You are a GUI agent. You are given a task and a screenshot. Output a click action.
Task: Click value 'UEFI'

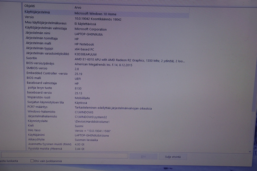coord(78,79)
